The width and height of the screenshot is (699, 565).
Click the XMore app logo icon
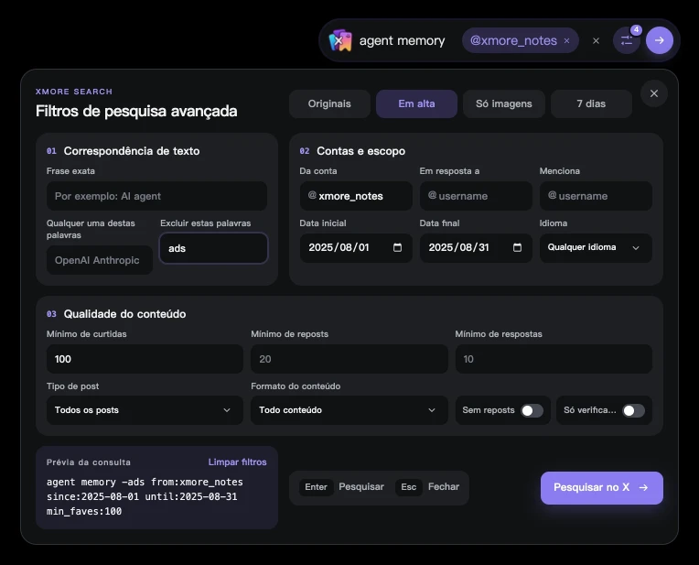click(340, 40)
